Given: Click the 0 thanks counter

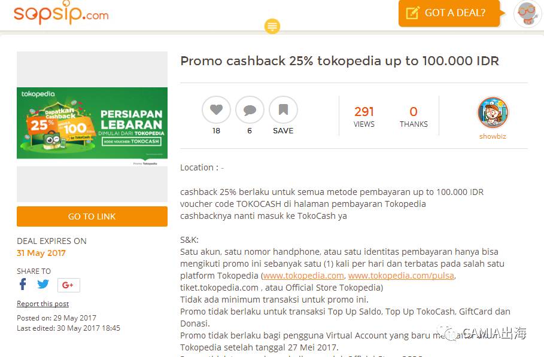Looking at the screenshot, I should coord(414,116).
